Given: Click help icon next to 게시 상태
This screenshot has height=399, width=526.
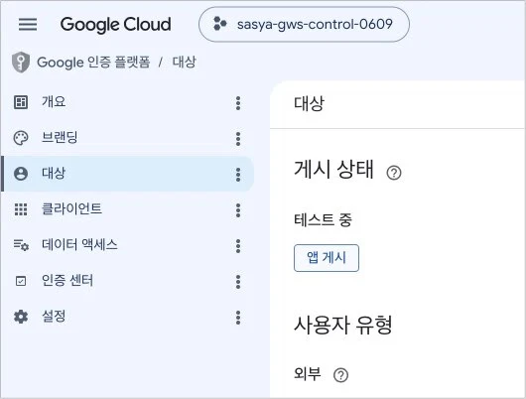Looking at the screenshot, I should pos(394,173).
